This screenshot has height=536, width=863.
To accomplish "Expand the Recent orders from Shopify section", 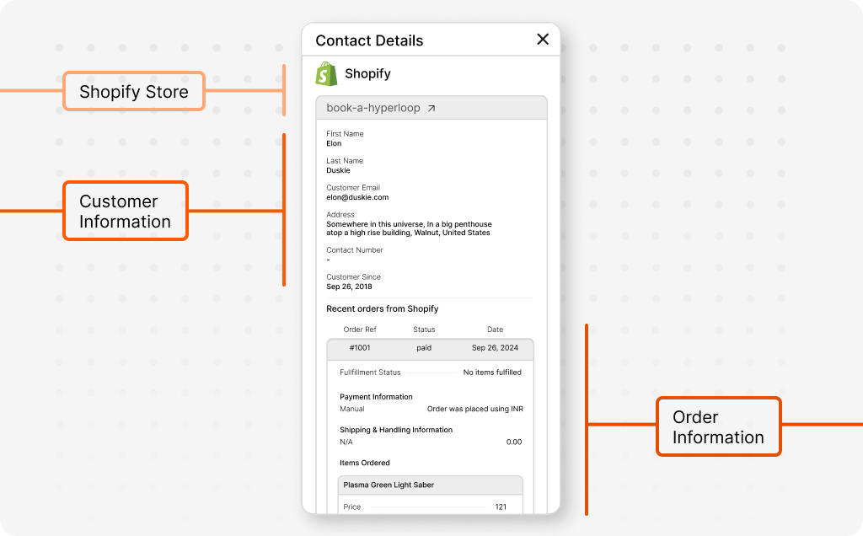I will pos(383,308).
